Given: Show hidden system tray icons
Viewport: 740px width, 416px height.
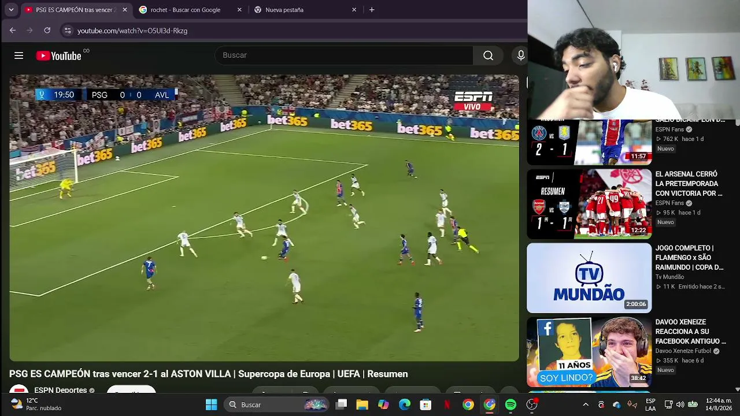Looking at the screenshot, I should [586, 404].
